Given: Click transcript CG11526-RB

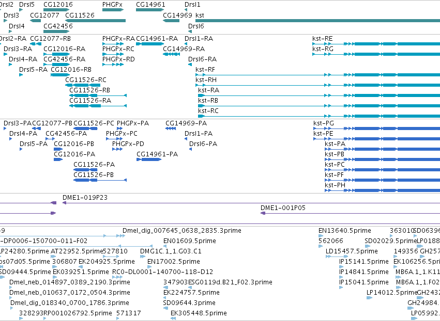Looking at the screenshot, I should (90, 90).
